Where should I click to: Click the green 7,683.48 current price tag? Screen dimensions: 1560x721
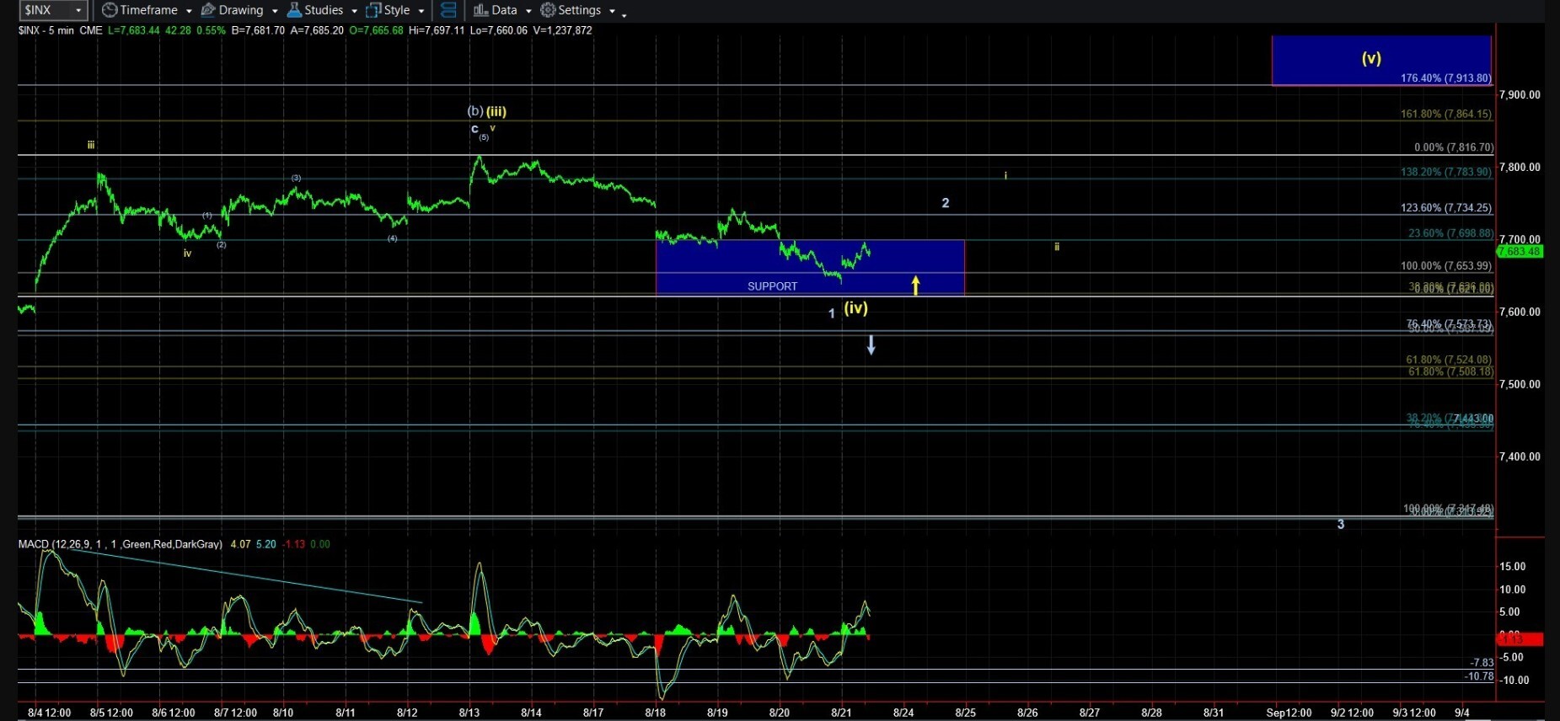1520,252
